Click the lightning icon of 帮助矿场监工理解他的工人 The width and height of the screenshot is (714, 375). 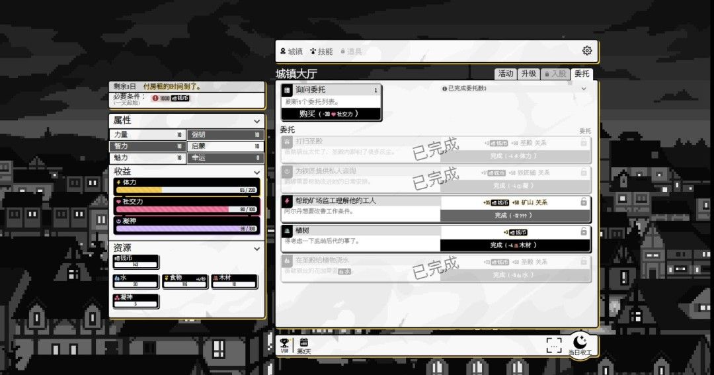(x=287, y=201)
